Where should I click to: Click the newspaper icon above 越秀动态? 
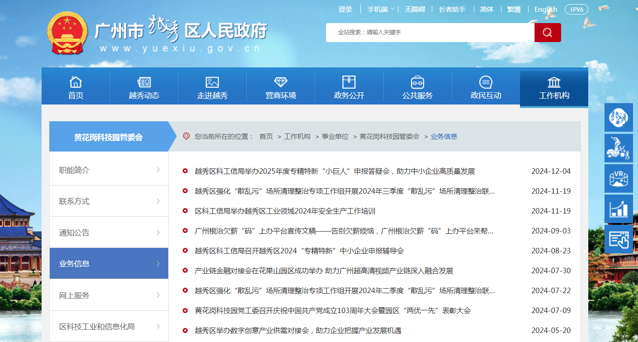click(x=144, y=82)
